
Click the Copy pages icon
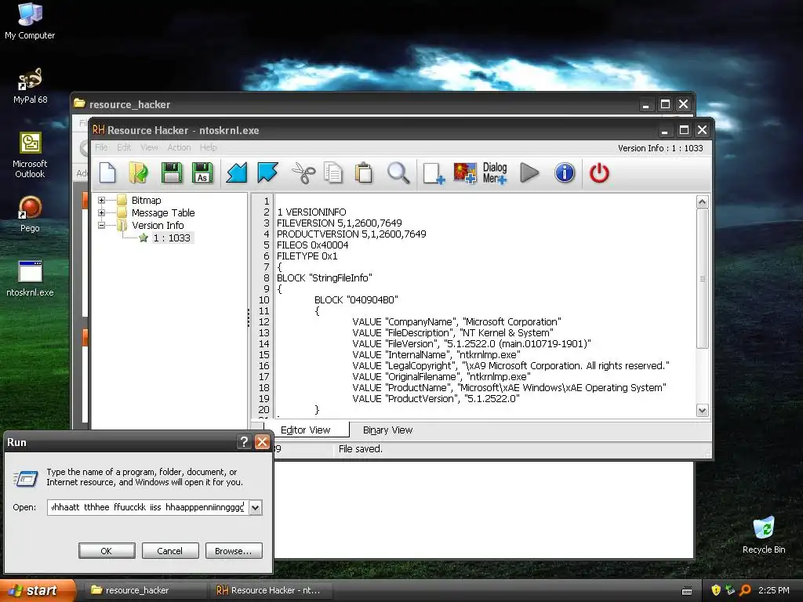click(x=333, y=172)
